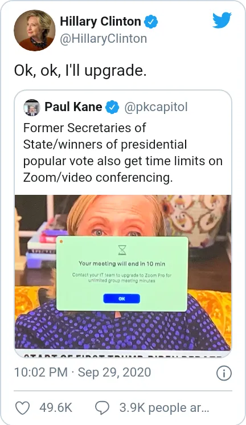Open the quoted tweet text about Former Secretaries

coord(123,153)
